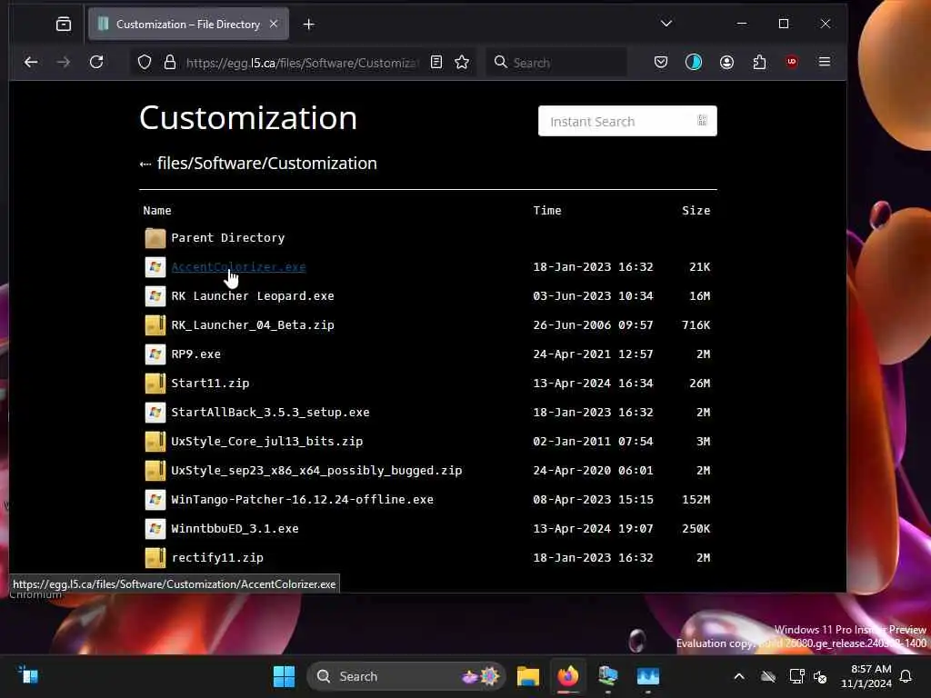Open the Firefox account icon

[726, 62]
